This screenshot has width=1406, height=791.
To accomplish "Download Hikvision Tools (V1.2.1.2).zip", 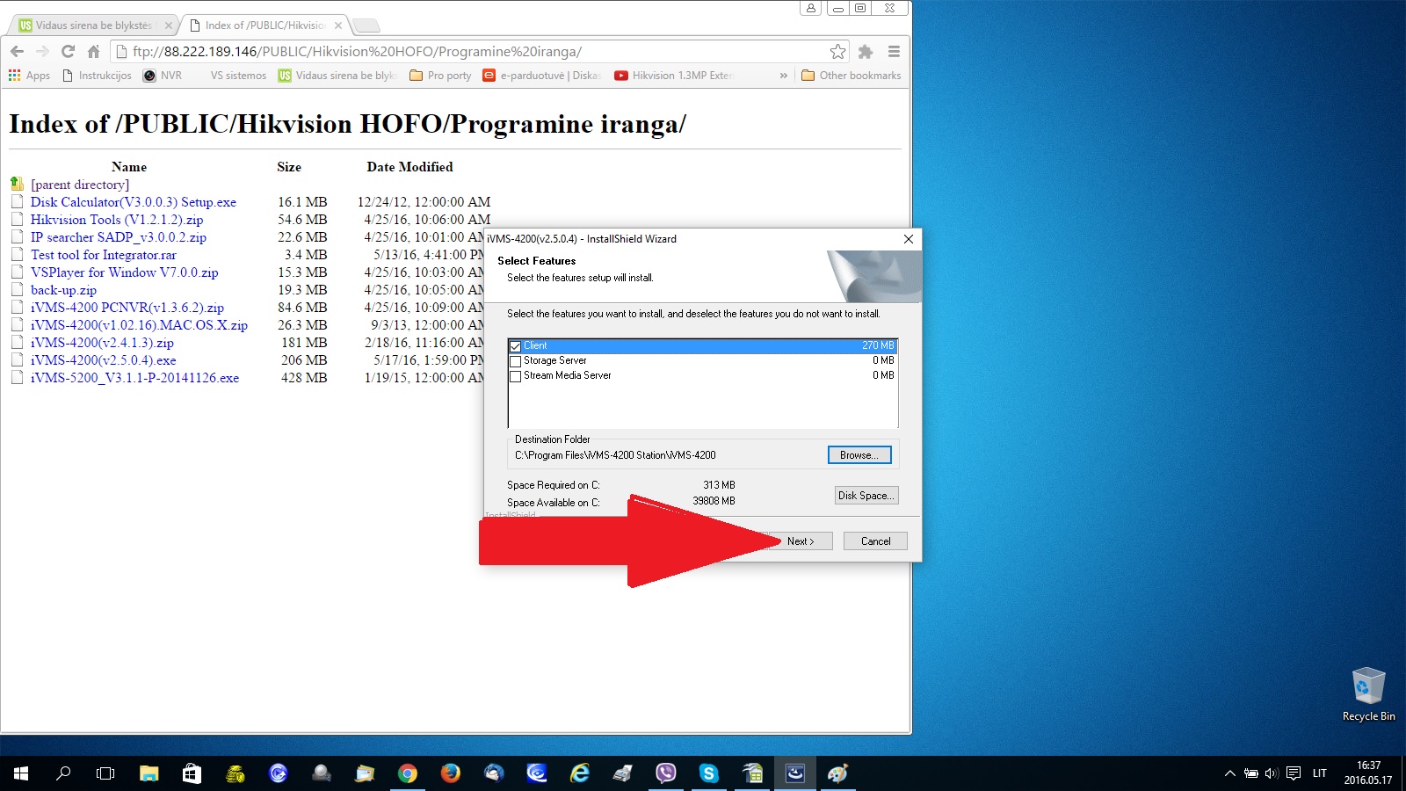I will [117, 220].
